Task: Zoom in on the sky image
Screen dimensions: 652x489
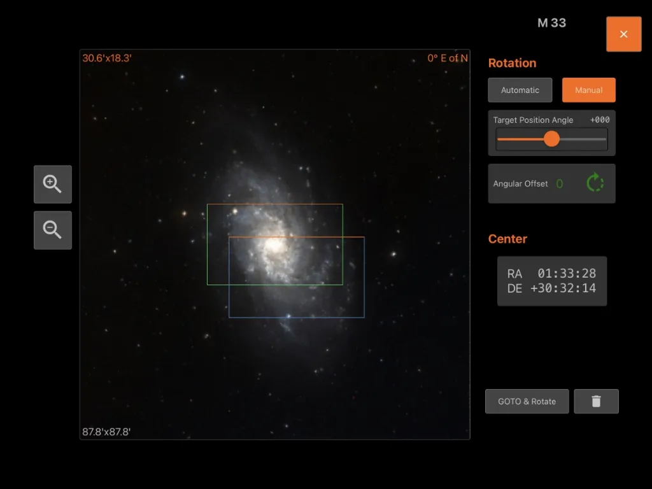Action: [53, 184]
